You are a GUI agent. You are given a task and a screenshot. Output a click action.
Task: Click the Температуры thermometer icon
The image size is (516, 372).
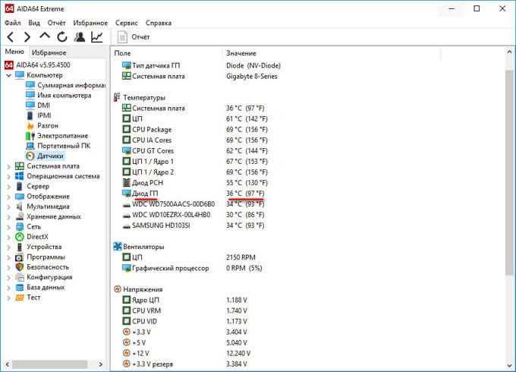click(117, 97)
